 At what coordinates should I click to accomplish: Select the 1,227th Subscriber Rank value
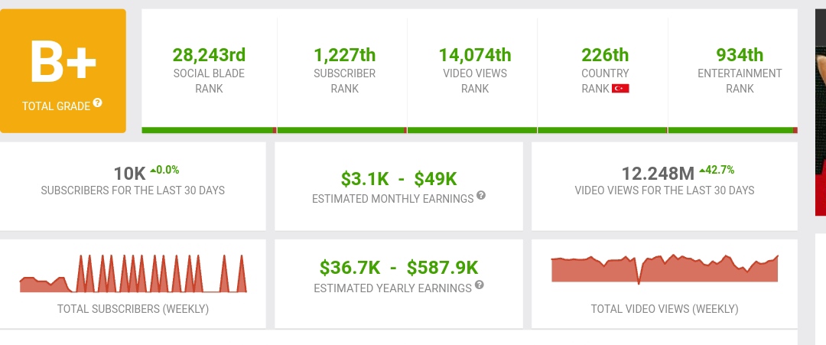click(344, 55)
